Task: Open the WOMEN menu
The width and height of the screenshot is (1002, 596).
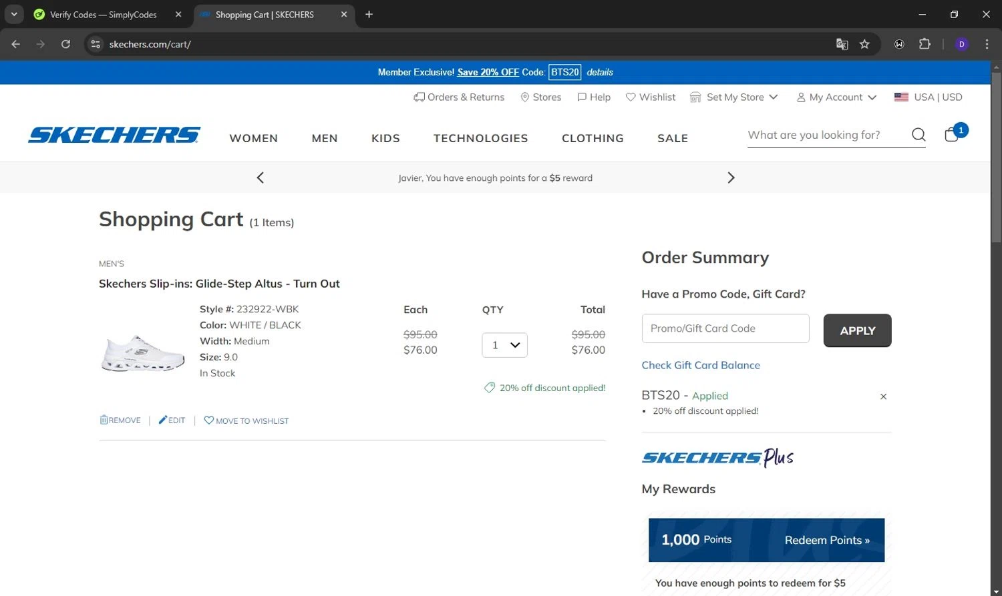Action: pos(254,138)
